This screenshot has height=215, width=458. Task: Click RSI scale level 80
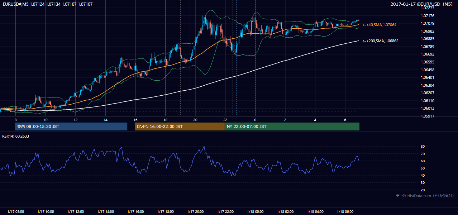[423, 147]
